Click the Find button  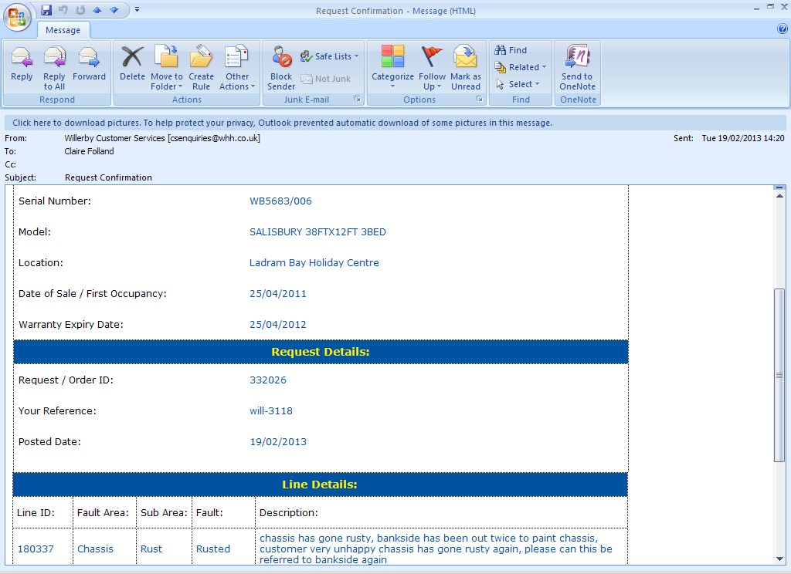click(x=511, y=50)
